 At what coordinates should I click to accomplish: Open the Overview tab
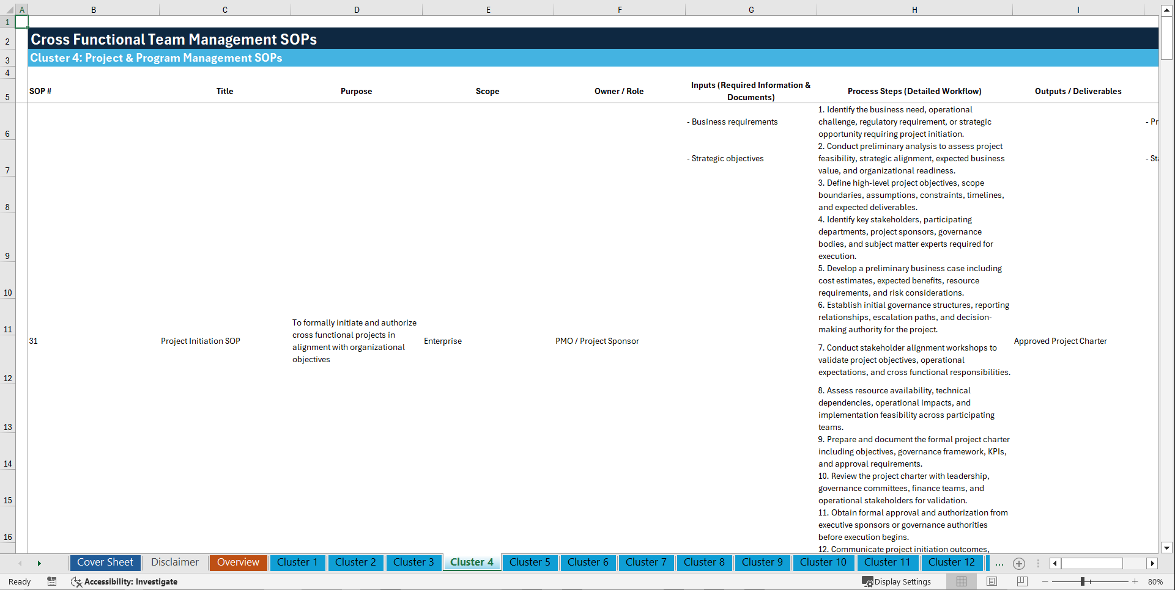point(238,563)
